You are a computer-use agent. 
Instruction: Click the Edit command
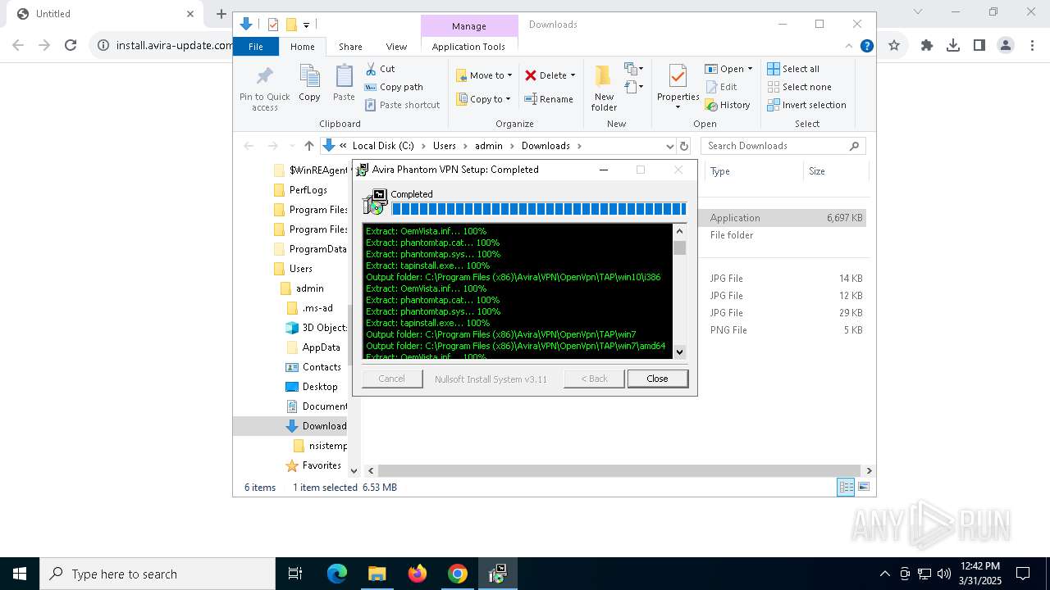click(x=721, y=87)
